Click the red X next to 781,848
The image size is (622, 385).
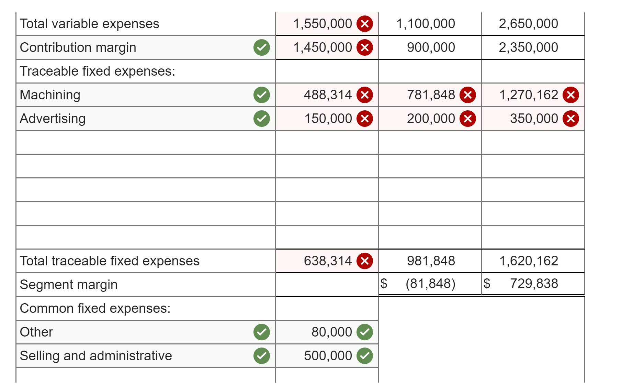click(x=468, y=95)
